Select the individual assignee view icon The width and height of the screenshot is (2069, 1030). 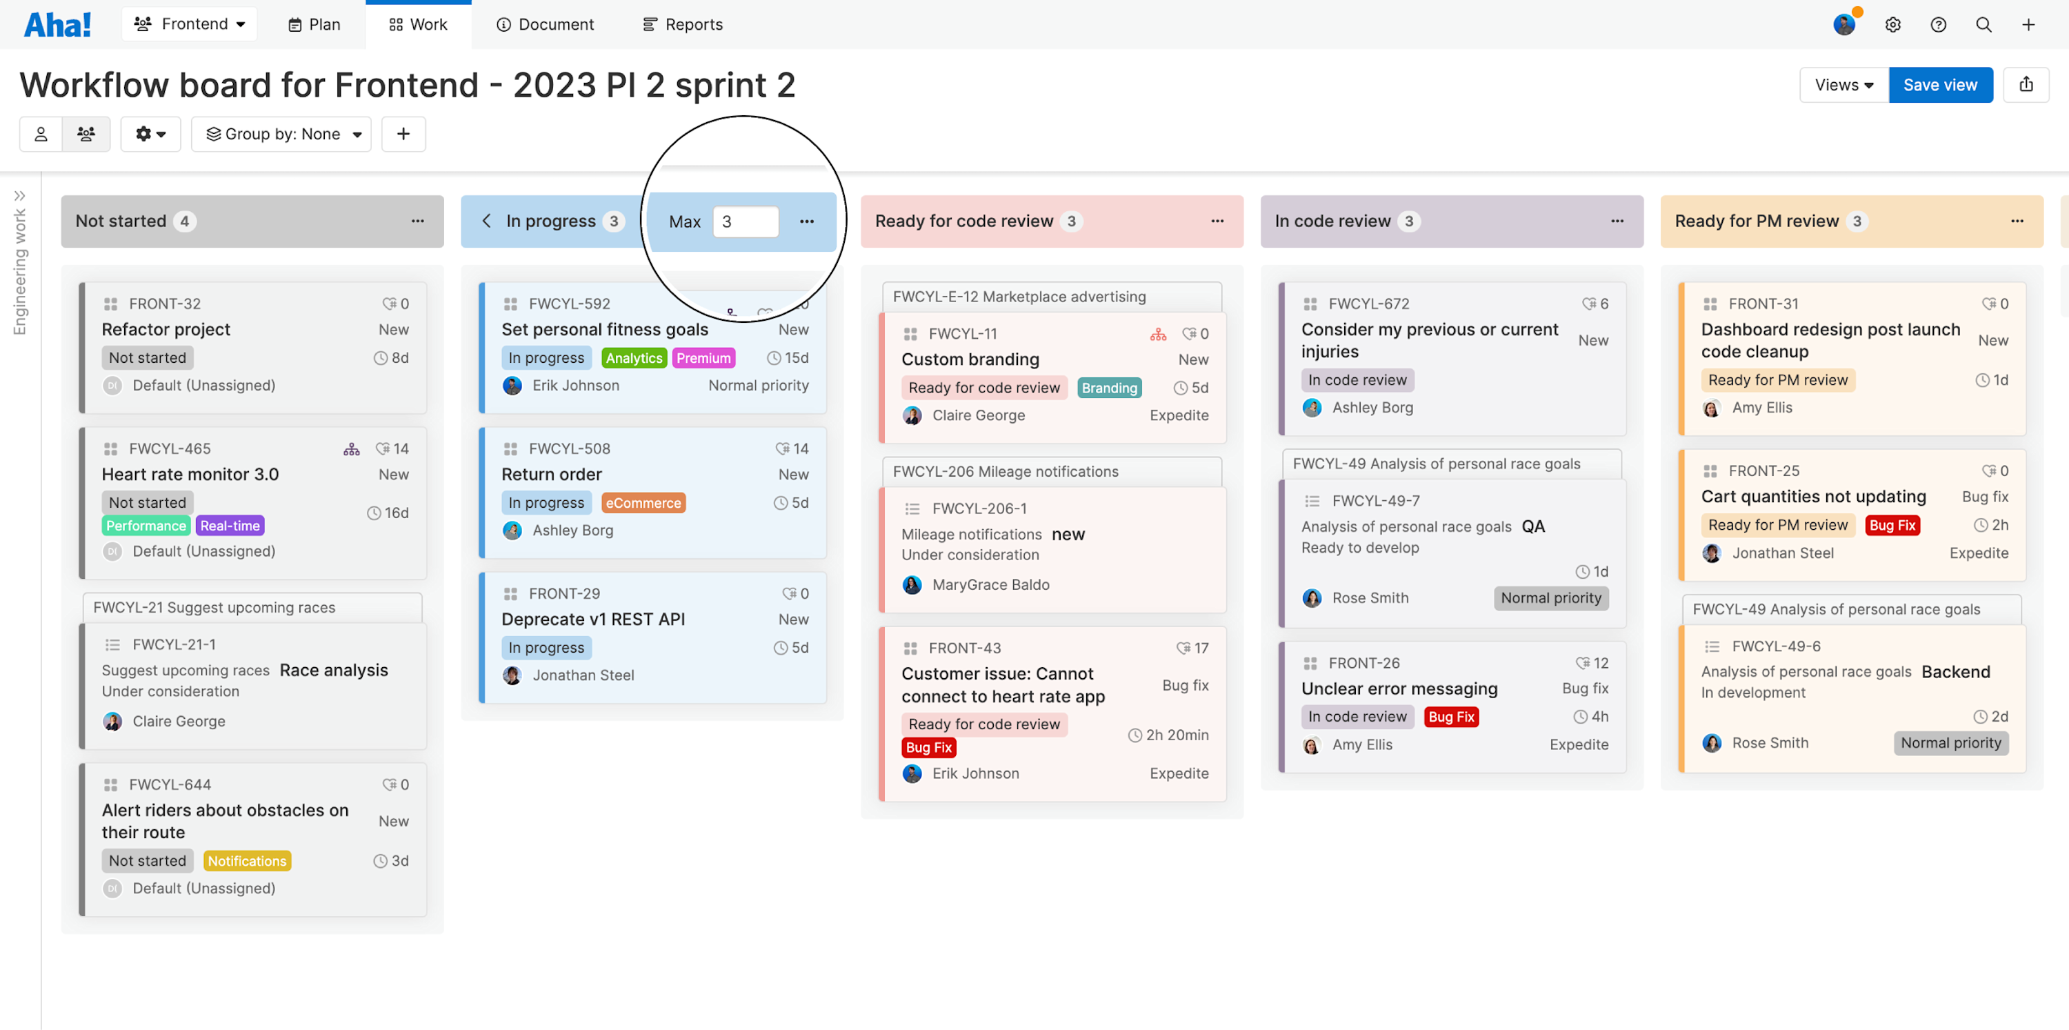point(41,133)
